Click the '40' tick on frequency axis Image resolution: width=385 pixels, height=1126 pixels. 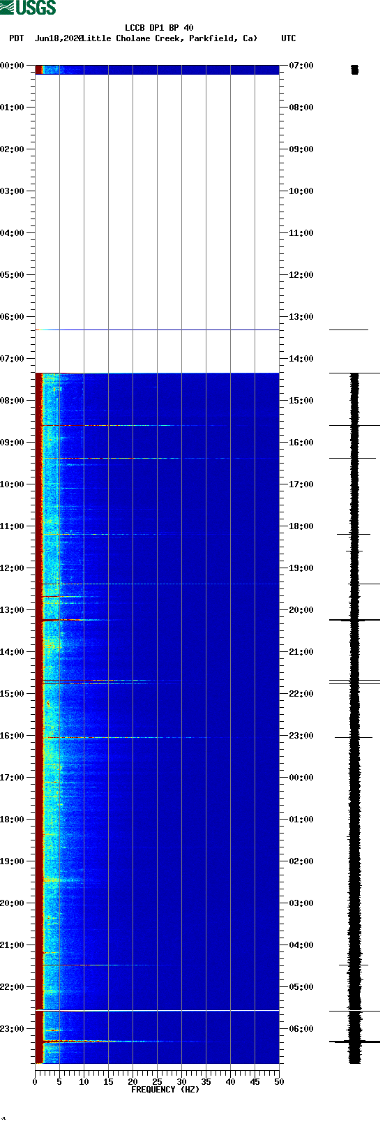(x=230, y=1082)
